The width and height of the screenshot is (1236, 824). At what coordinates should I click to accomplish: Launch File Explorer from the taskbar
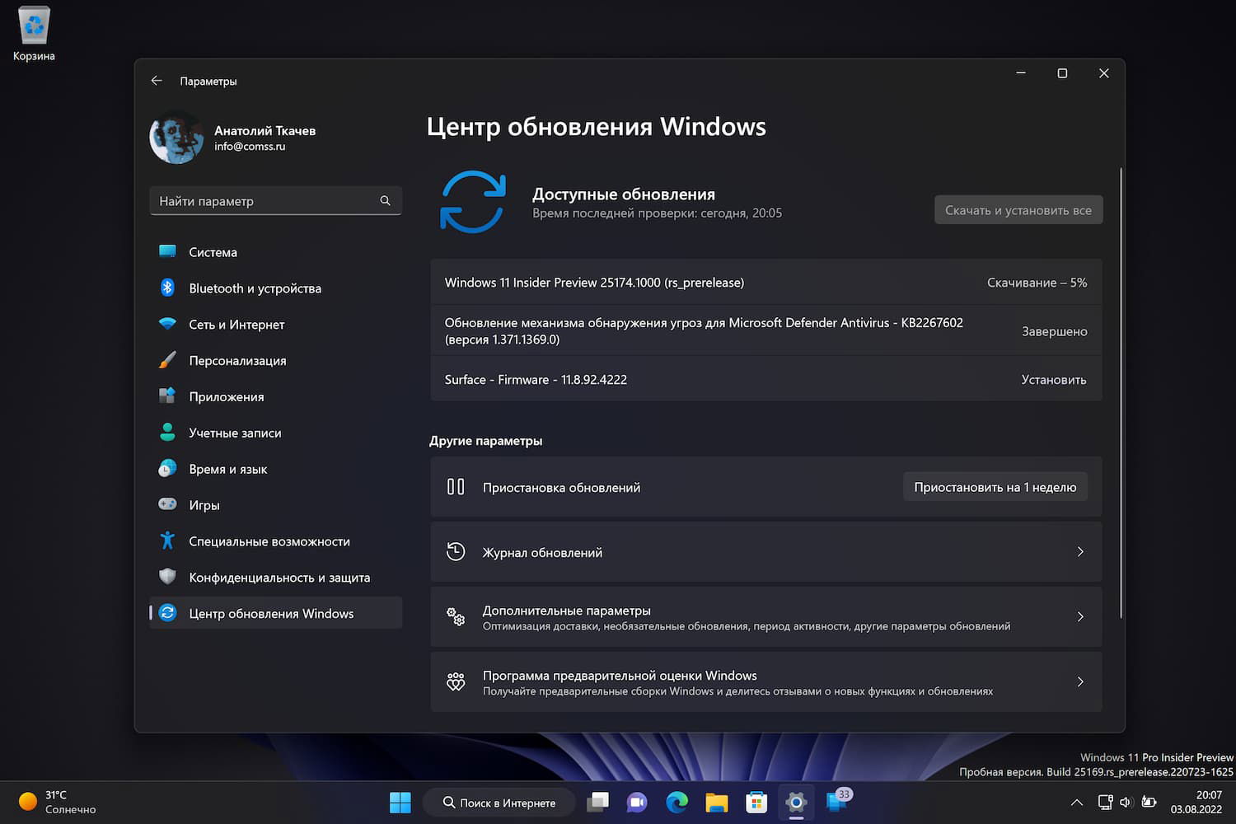click(716, 802)
